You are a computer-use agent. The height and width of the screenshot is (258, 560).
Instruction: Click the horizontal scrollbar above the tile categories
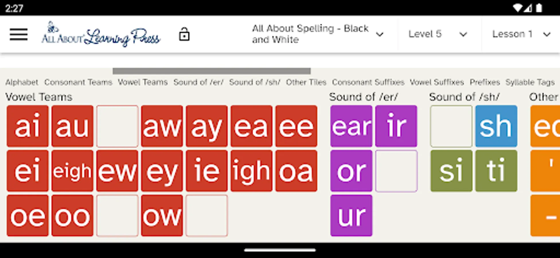point(212,71)
